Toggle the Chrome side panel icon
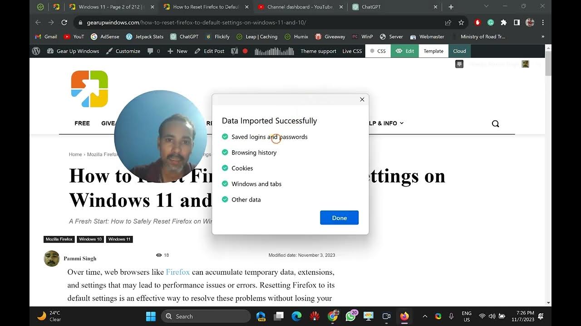581x326 pixels. (x=517, y=22)
